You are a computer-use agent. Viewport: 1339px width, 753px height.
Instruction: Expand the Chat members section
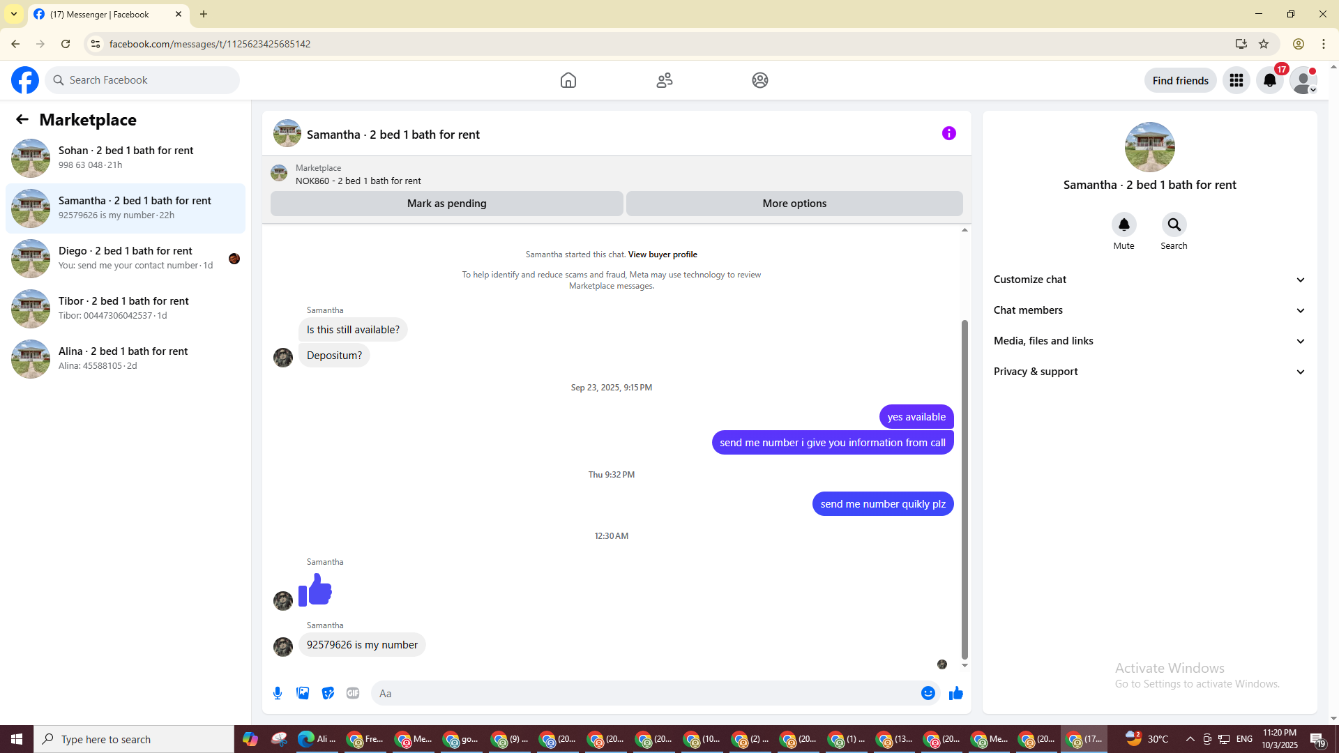(x=1150, y=310)
